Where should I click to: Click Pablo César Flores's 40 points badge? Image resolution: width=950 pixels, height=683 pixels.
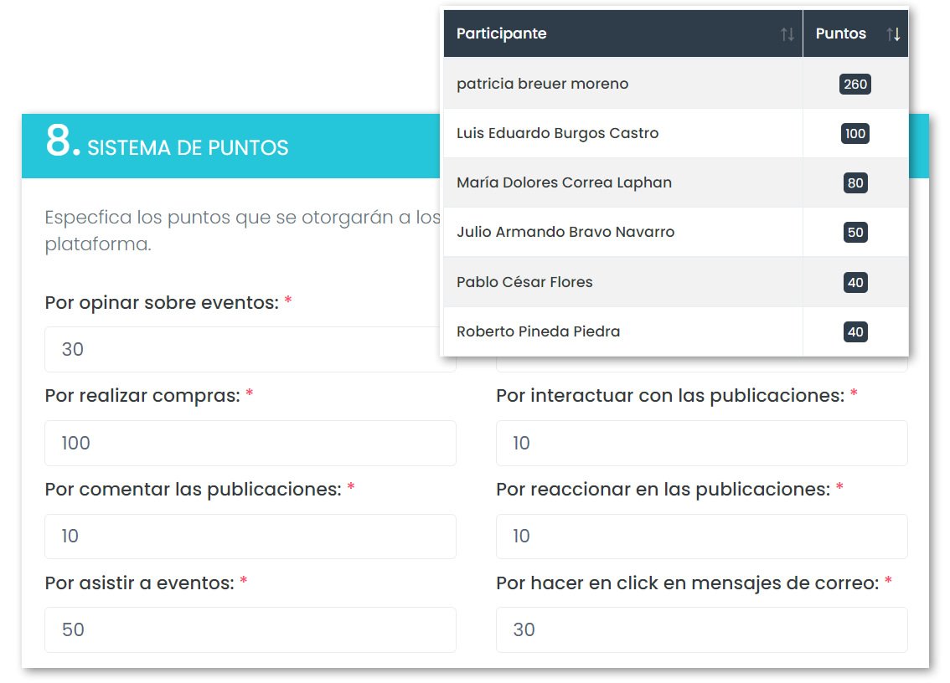(854, 283)
